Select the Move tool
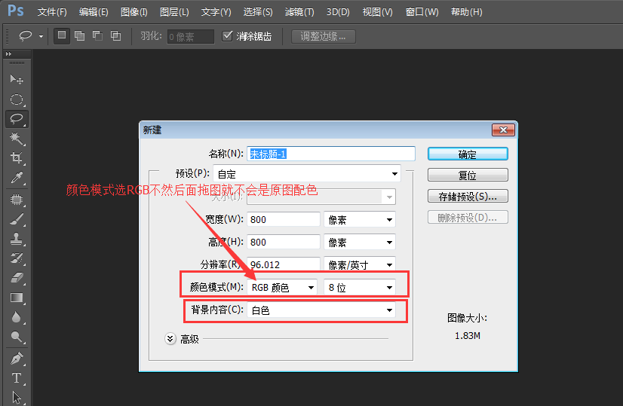The width and height of the screenshot is (623, 406). (16, 79)
